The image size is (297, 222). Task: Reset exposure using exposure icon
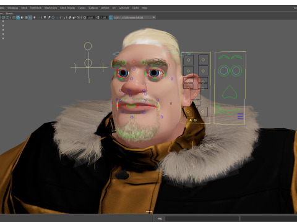click(x=85, y=17)
